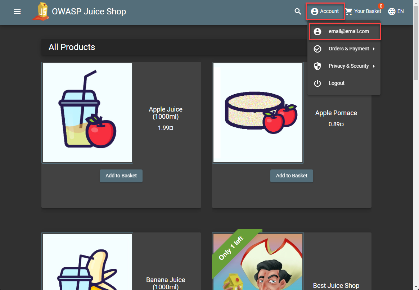Click the globe language icon
The image size is (419, 290).
[392, 12]
